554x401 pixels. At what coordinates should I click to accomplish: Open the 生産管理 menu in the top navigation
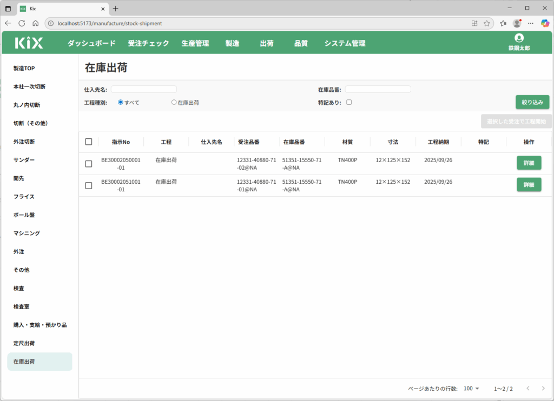click(195, 43)
